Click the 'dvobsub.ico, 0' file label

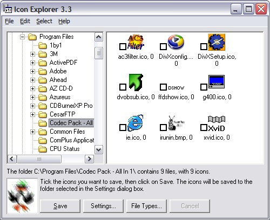(x=136, y=97)
